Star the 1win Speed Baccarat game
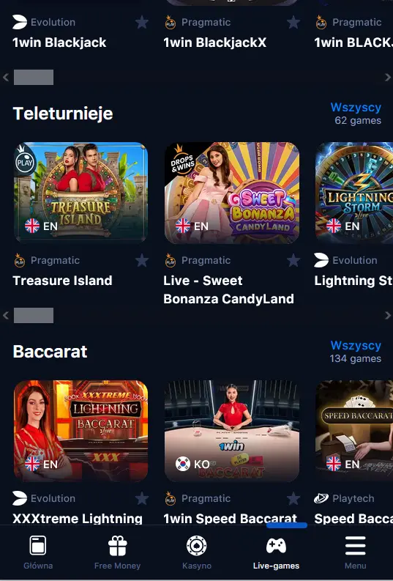Viewport: 393px width, 581px height. click(x=293, y=498)
